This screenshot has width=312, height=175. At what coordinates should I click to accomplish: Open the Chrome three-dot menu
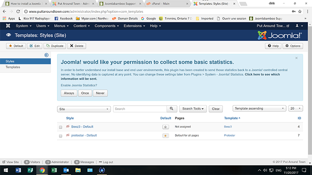pyautogui.click(x=308, y=12)
